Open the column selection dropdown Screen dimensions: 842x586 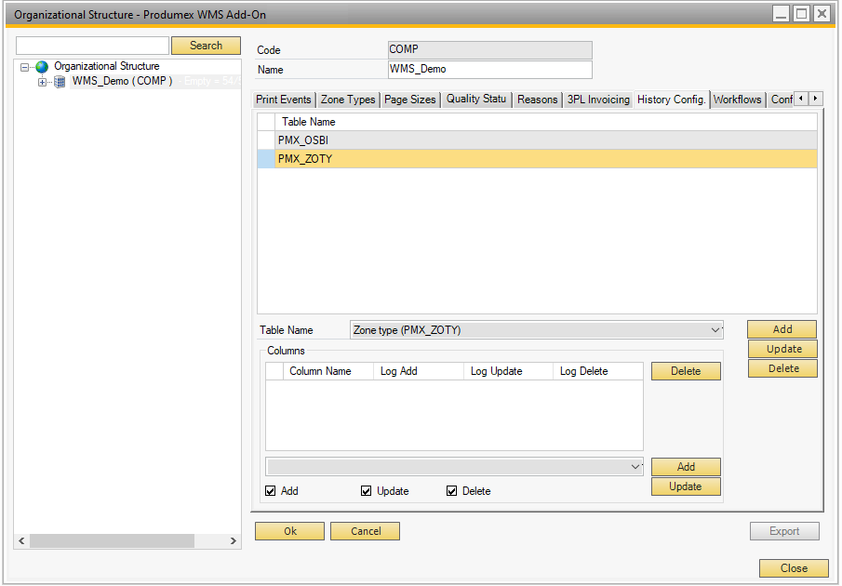[635, 466]
